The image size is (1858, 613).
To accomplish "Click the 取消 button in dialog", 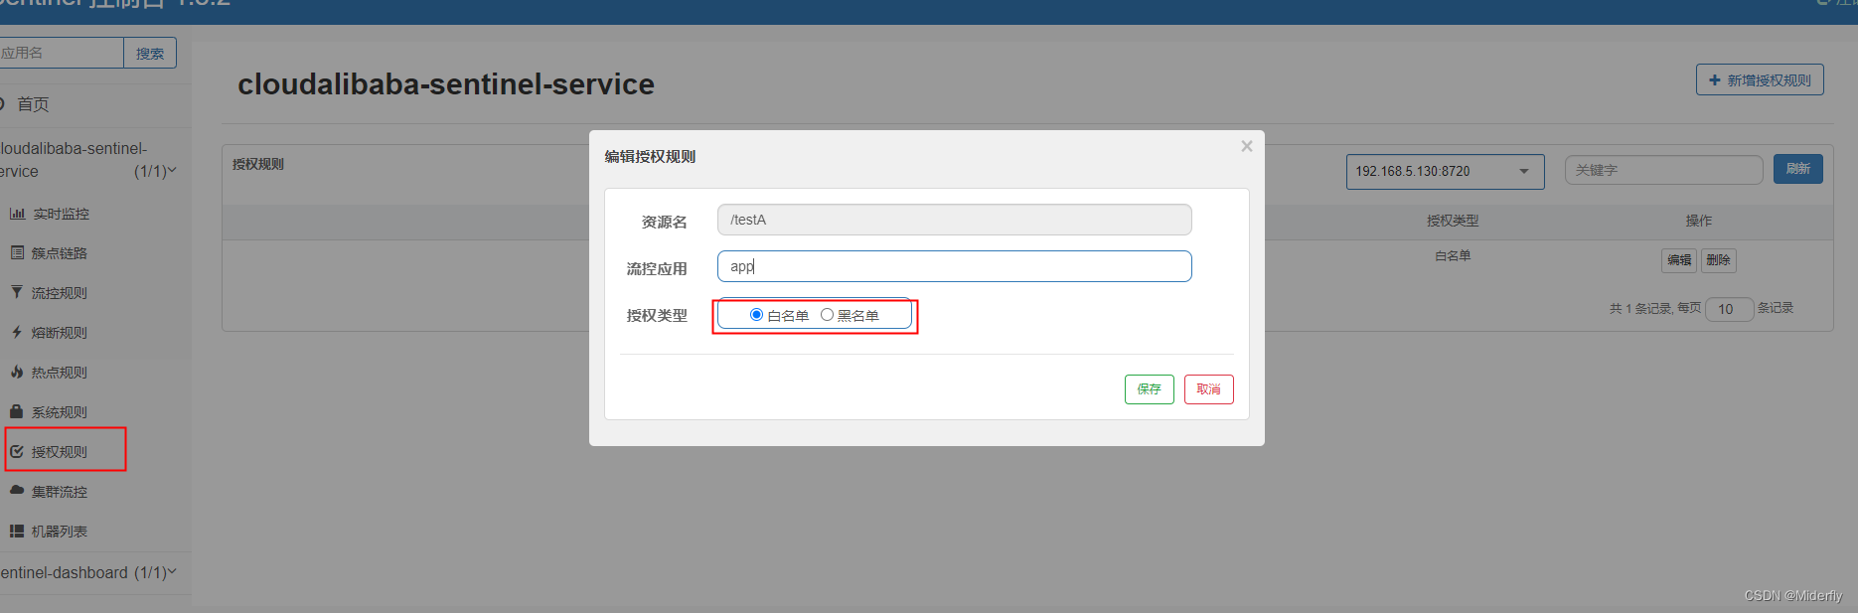I will click(1208, 389).
